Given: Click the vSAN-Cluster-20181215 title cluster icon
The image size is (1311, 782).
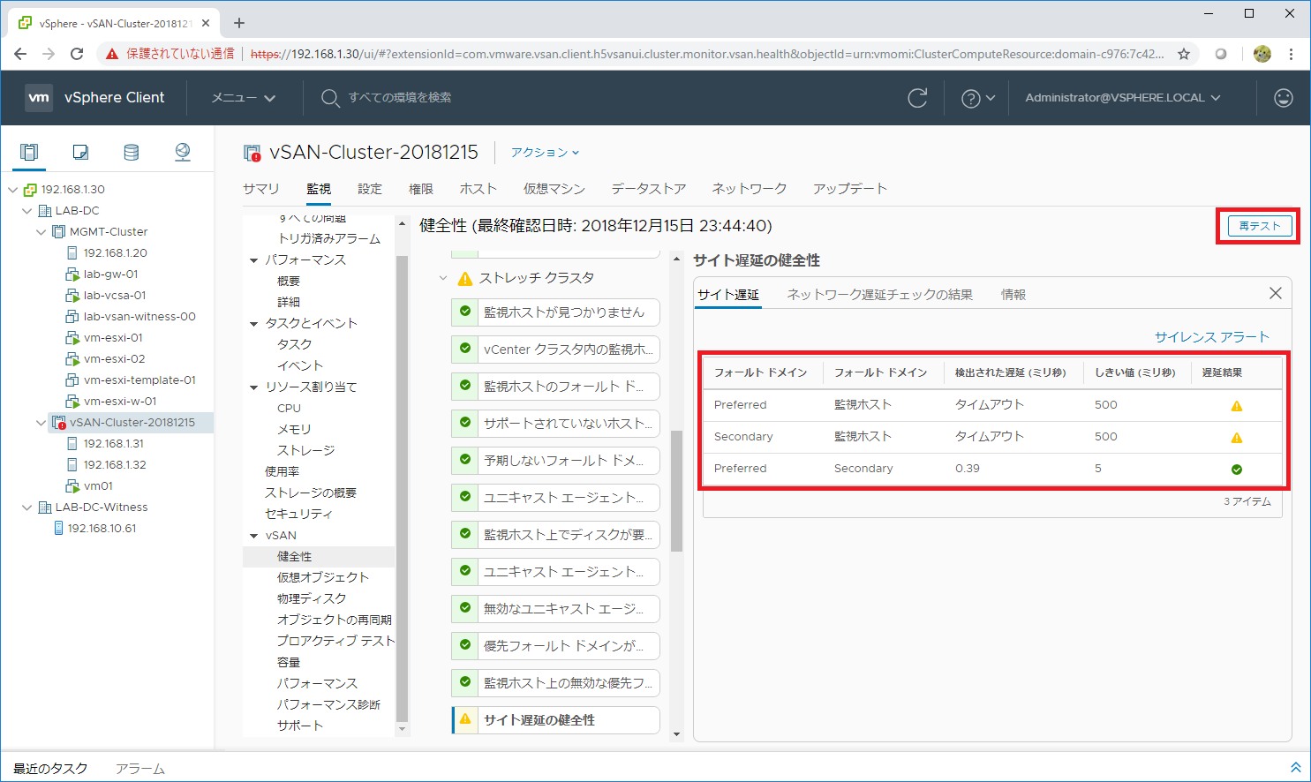Looking at the screenshot, I should (252, 153).
